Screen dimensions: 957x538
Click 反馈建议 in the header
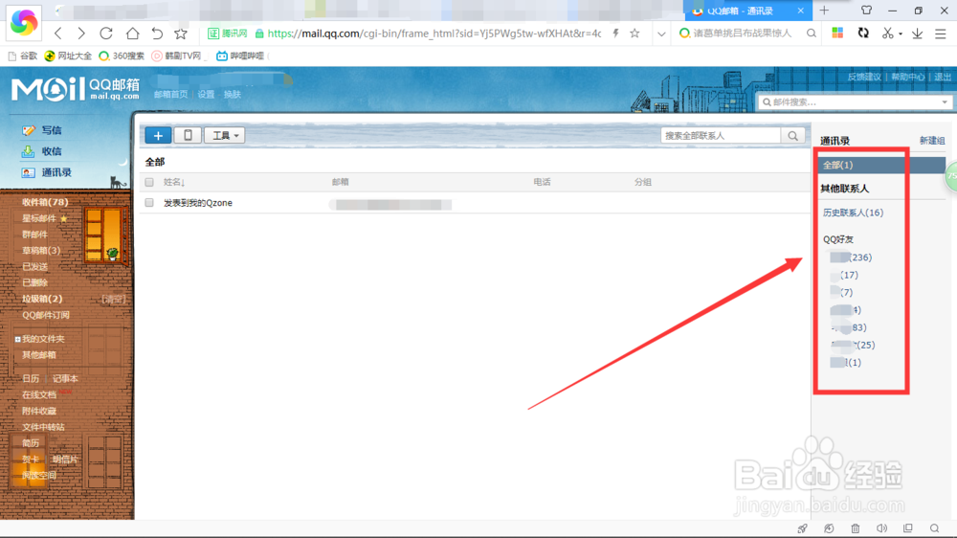pyautogui.click(x=863, y=77)
